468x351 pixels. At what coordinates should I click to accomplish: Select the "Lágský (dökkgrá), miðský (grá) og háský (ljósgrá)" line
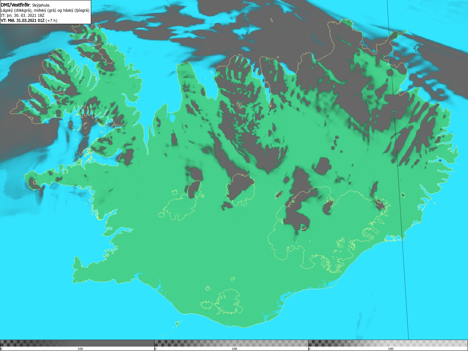[45, 10]
